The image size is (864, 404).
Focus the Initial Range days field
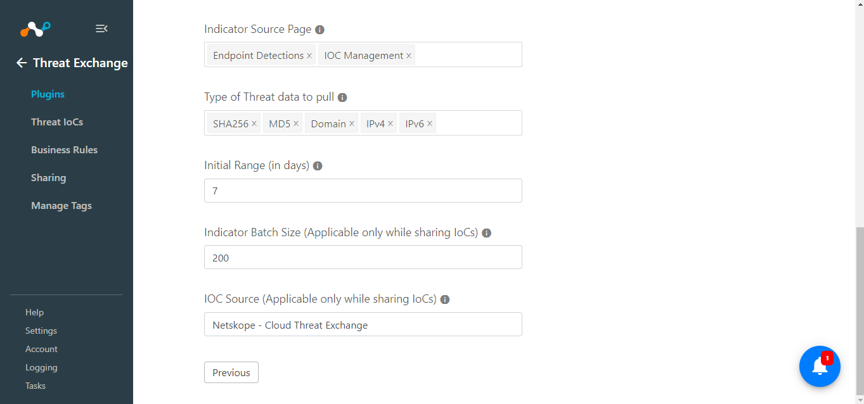pyautogui.click(x=363, y=191)
